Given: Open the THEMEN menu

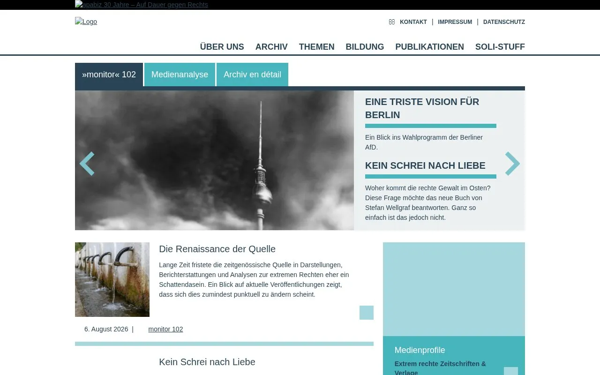Looking at the screenshot, I should [x=317, y=47].
